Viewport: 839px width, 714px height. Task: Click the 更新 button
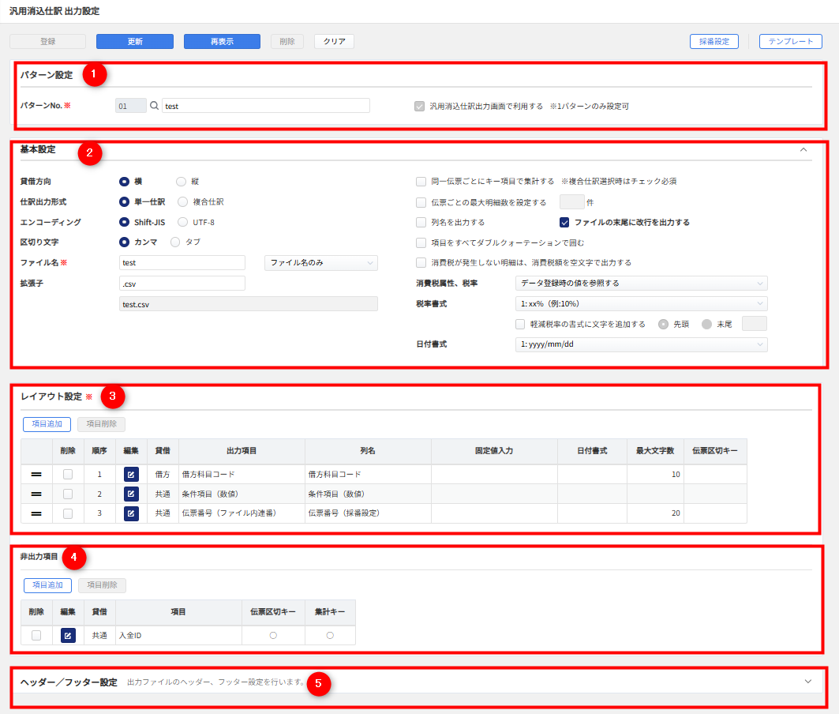click(134, 42)
